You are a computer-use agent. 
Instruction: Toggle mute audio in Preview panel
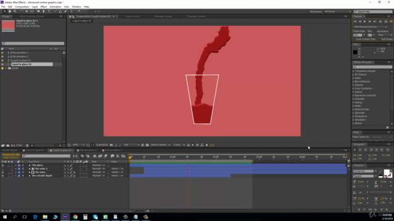[380, 21]
